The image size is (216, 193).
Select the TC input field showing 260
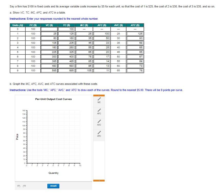(66, 47)
